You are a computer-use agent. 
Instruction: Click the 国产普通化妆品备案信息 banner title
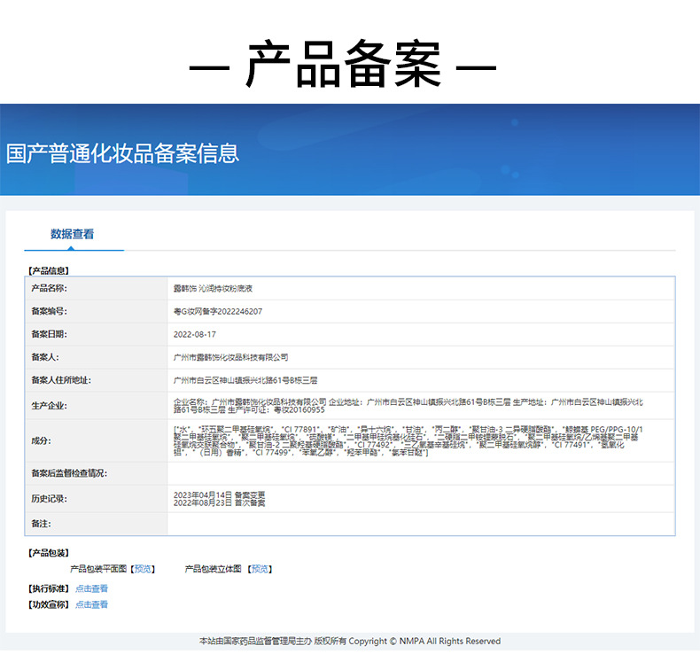point(123,153)
